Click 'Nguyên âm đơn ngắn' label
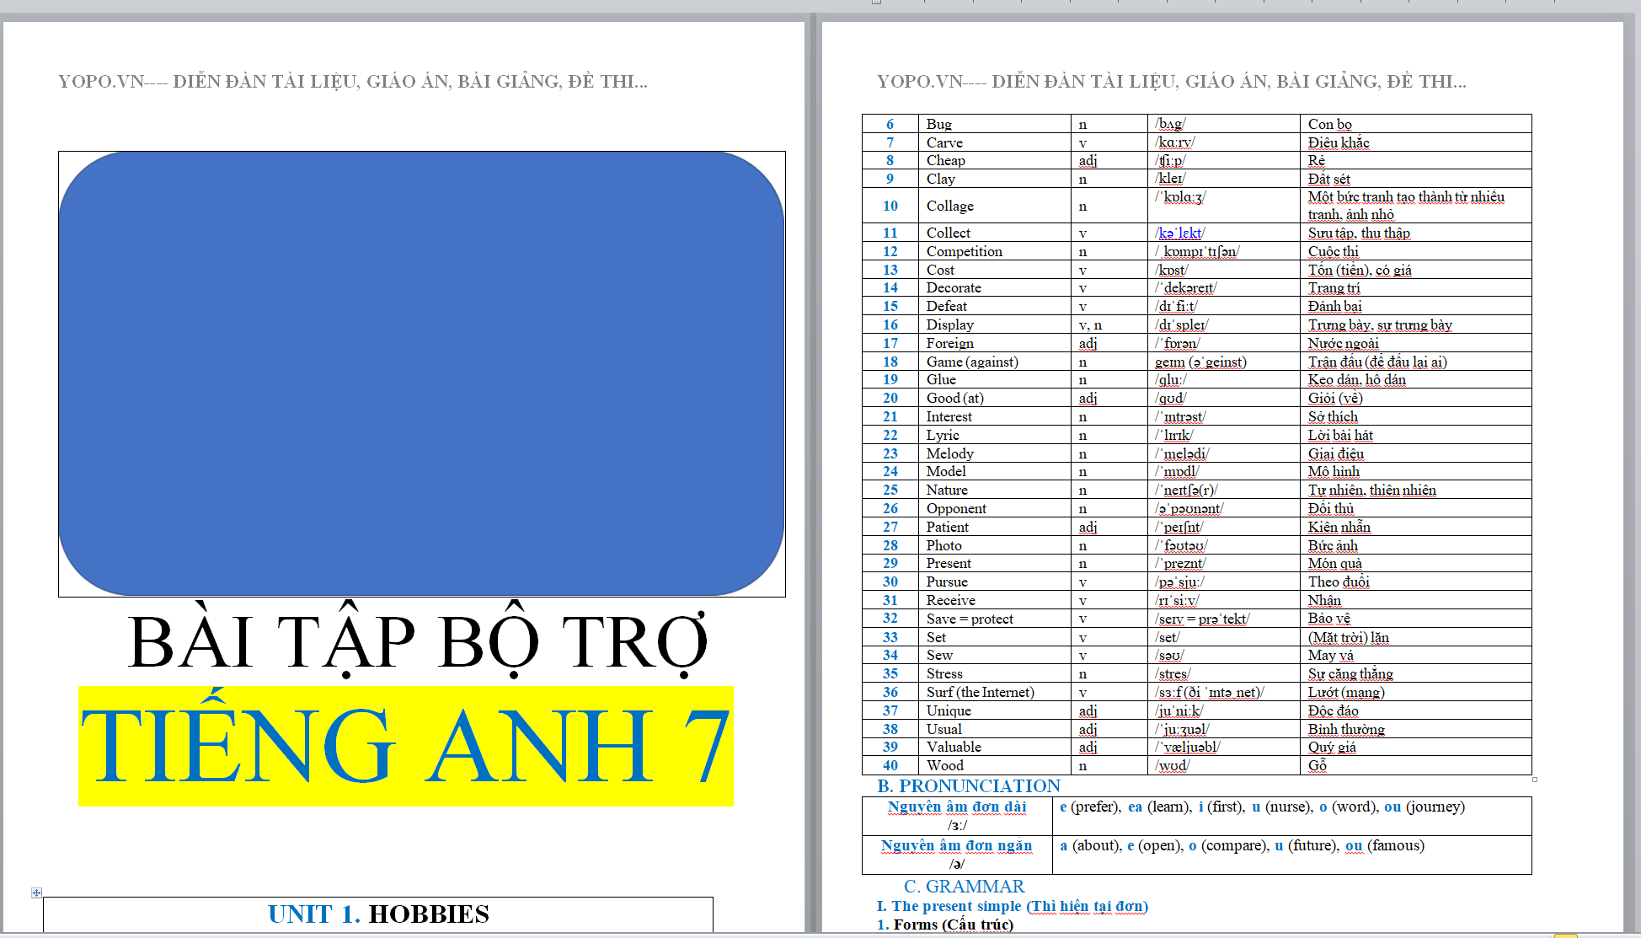The image size is (1641, 938). [x=956, y=846]
